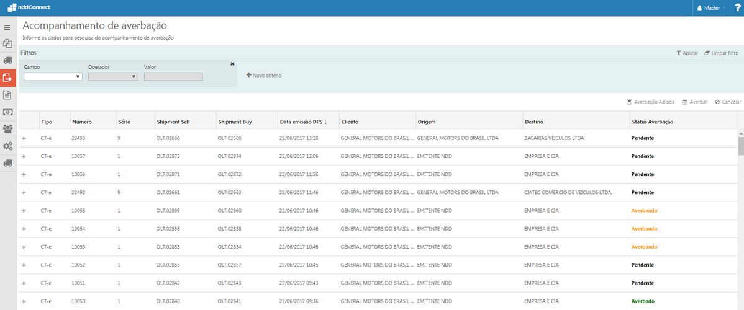Viewport: 744px width, 310px height.
Task: Click into the Valor input field
Action: (x=173, y=77)
